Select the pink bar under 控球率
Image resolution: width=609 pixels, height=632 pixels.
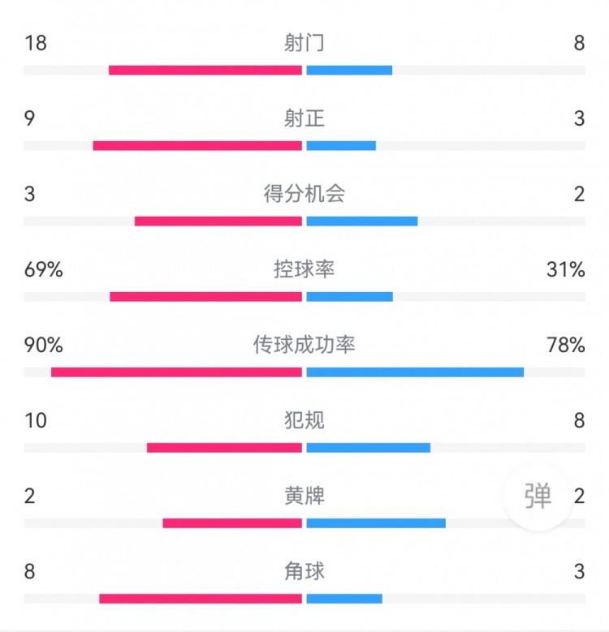[x=205, y=297]
